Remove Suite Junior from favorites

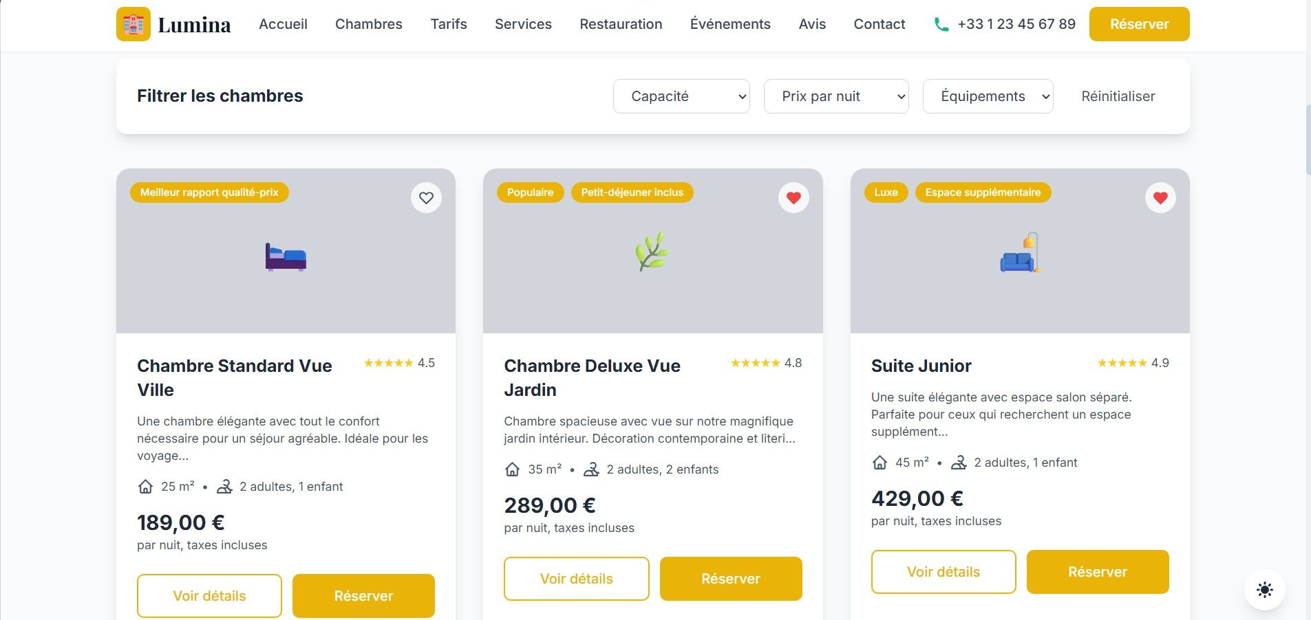1160,198
